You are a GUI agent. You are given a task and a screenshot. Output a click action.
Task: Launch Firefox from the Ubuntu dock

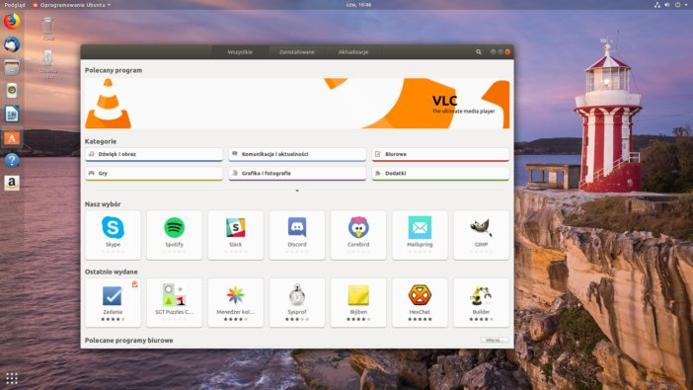(x=12, y=21)
